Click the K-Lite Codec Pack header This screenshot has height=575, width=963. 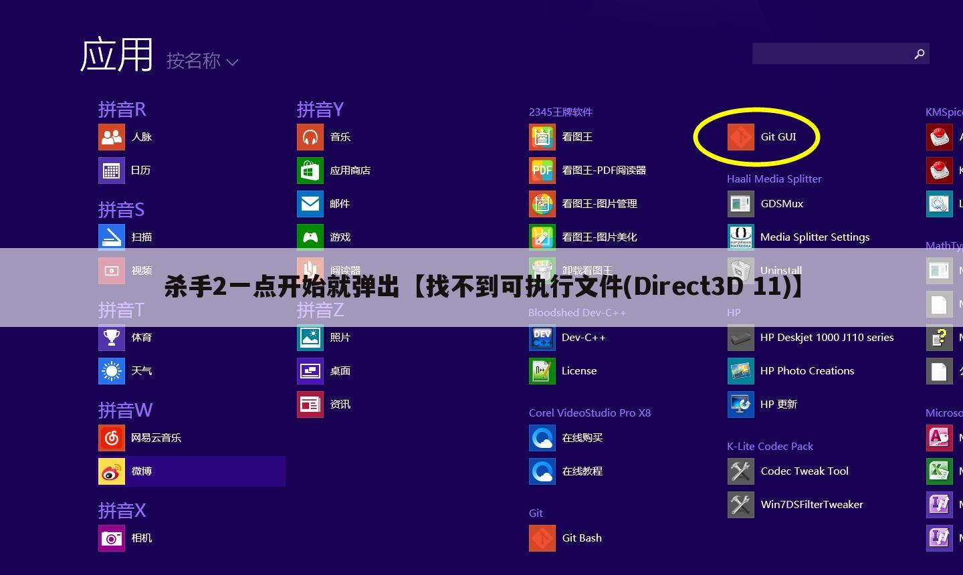tap(770, 446)
